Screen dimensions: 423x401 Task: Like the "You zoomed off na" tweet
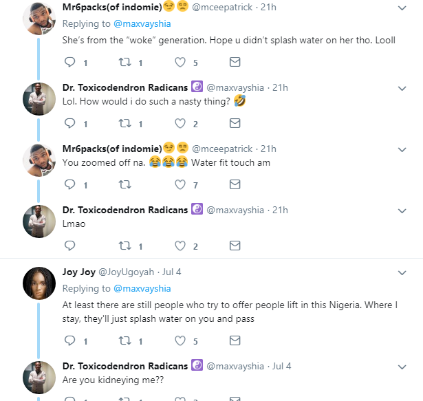180,184
